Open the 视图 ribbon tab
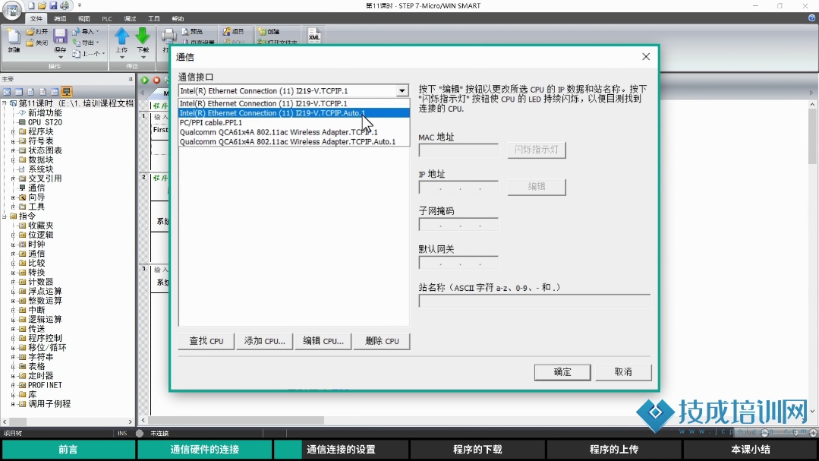Image resolution: width=819 pixels, height=461 pixels. point(83,19)
